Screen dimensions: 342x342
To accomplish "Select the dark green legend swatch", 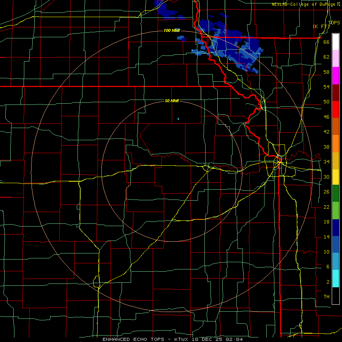I will tap(336, 193).
